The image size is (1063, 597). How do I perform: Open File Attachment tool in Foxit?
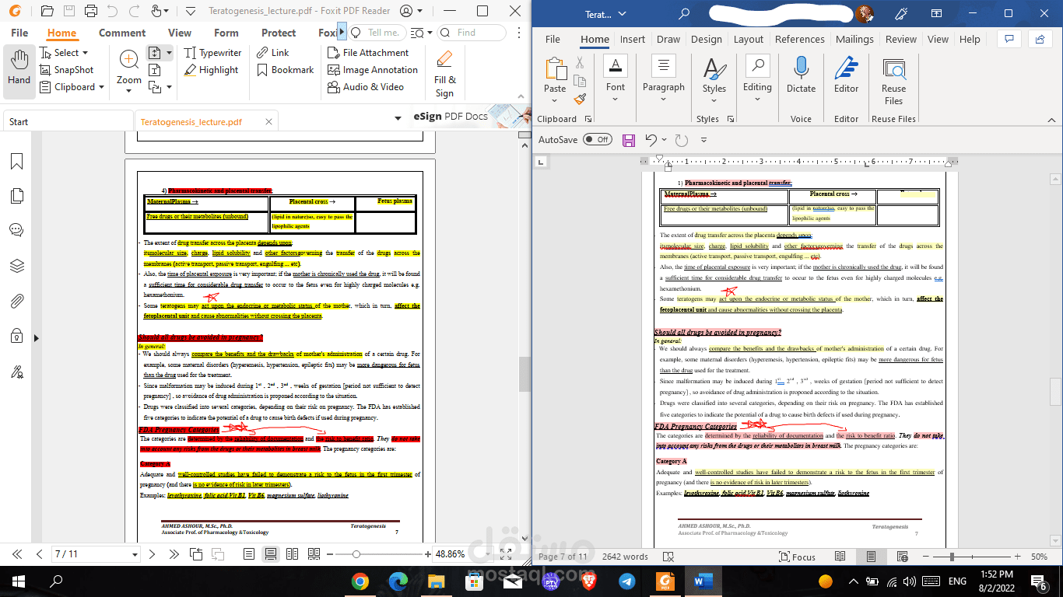(367, 53)
